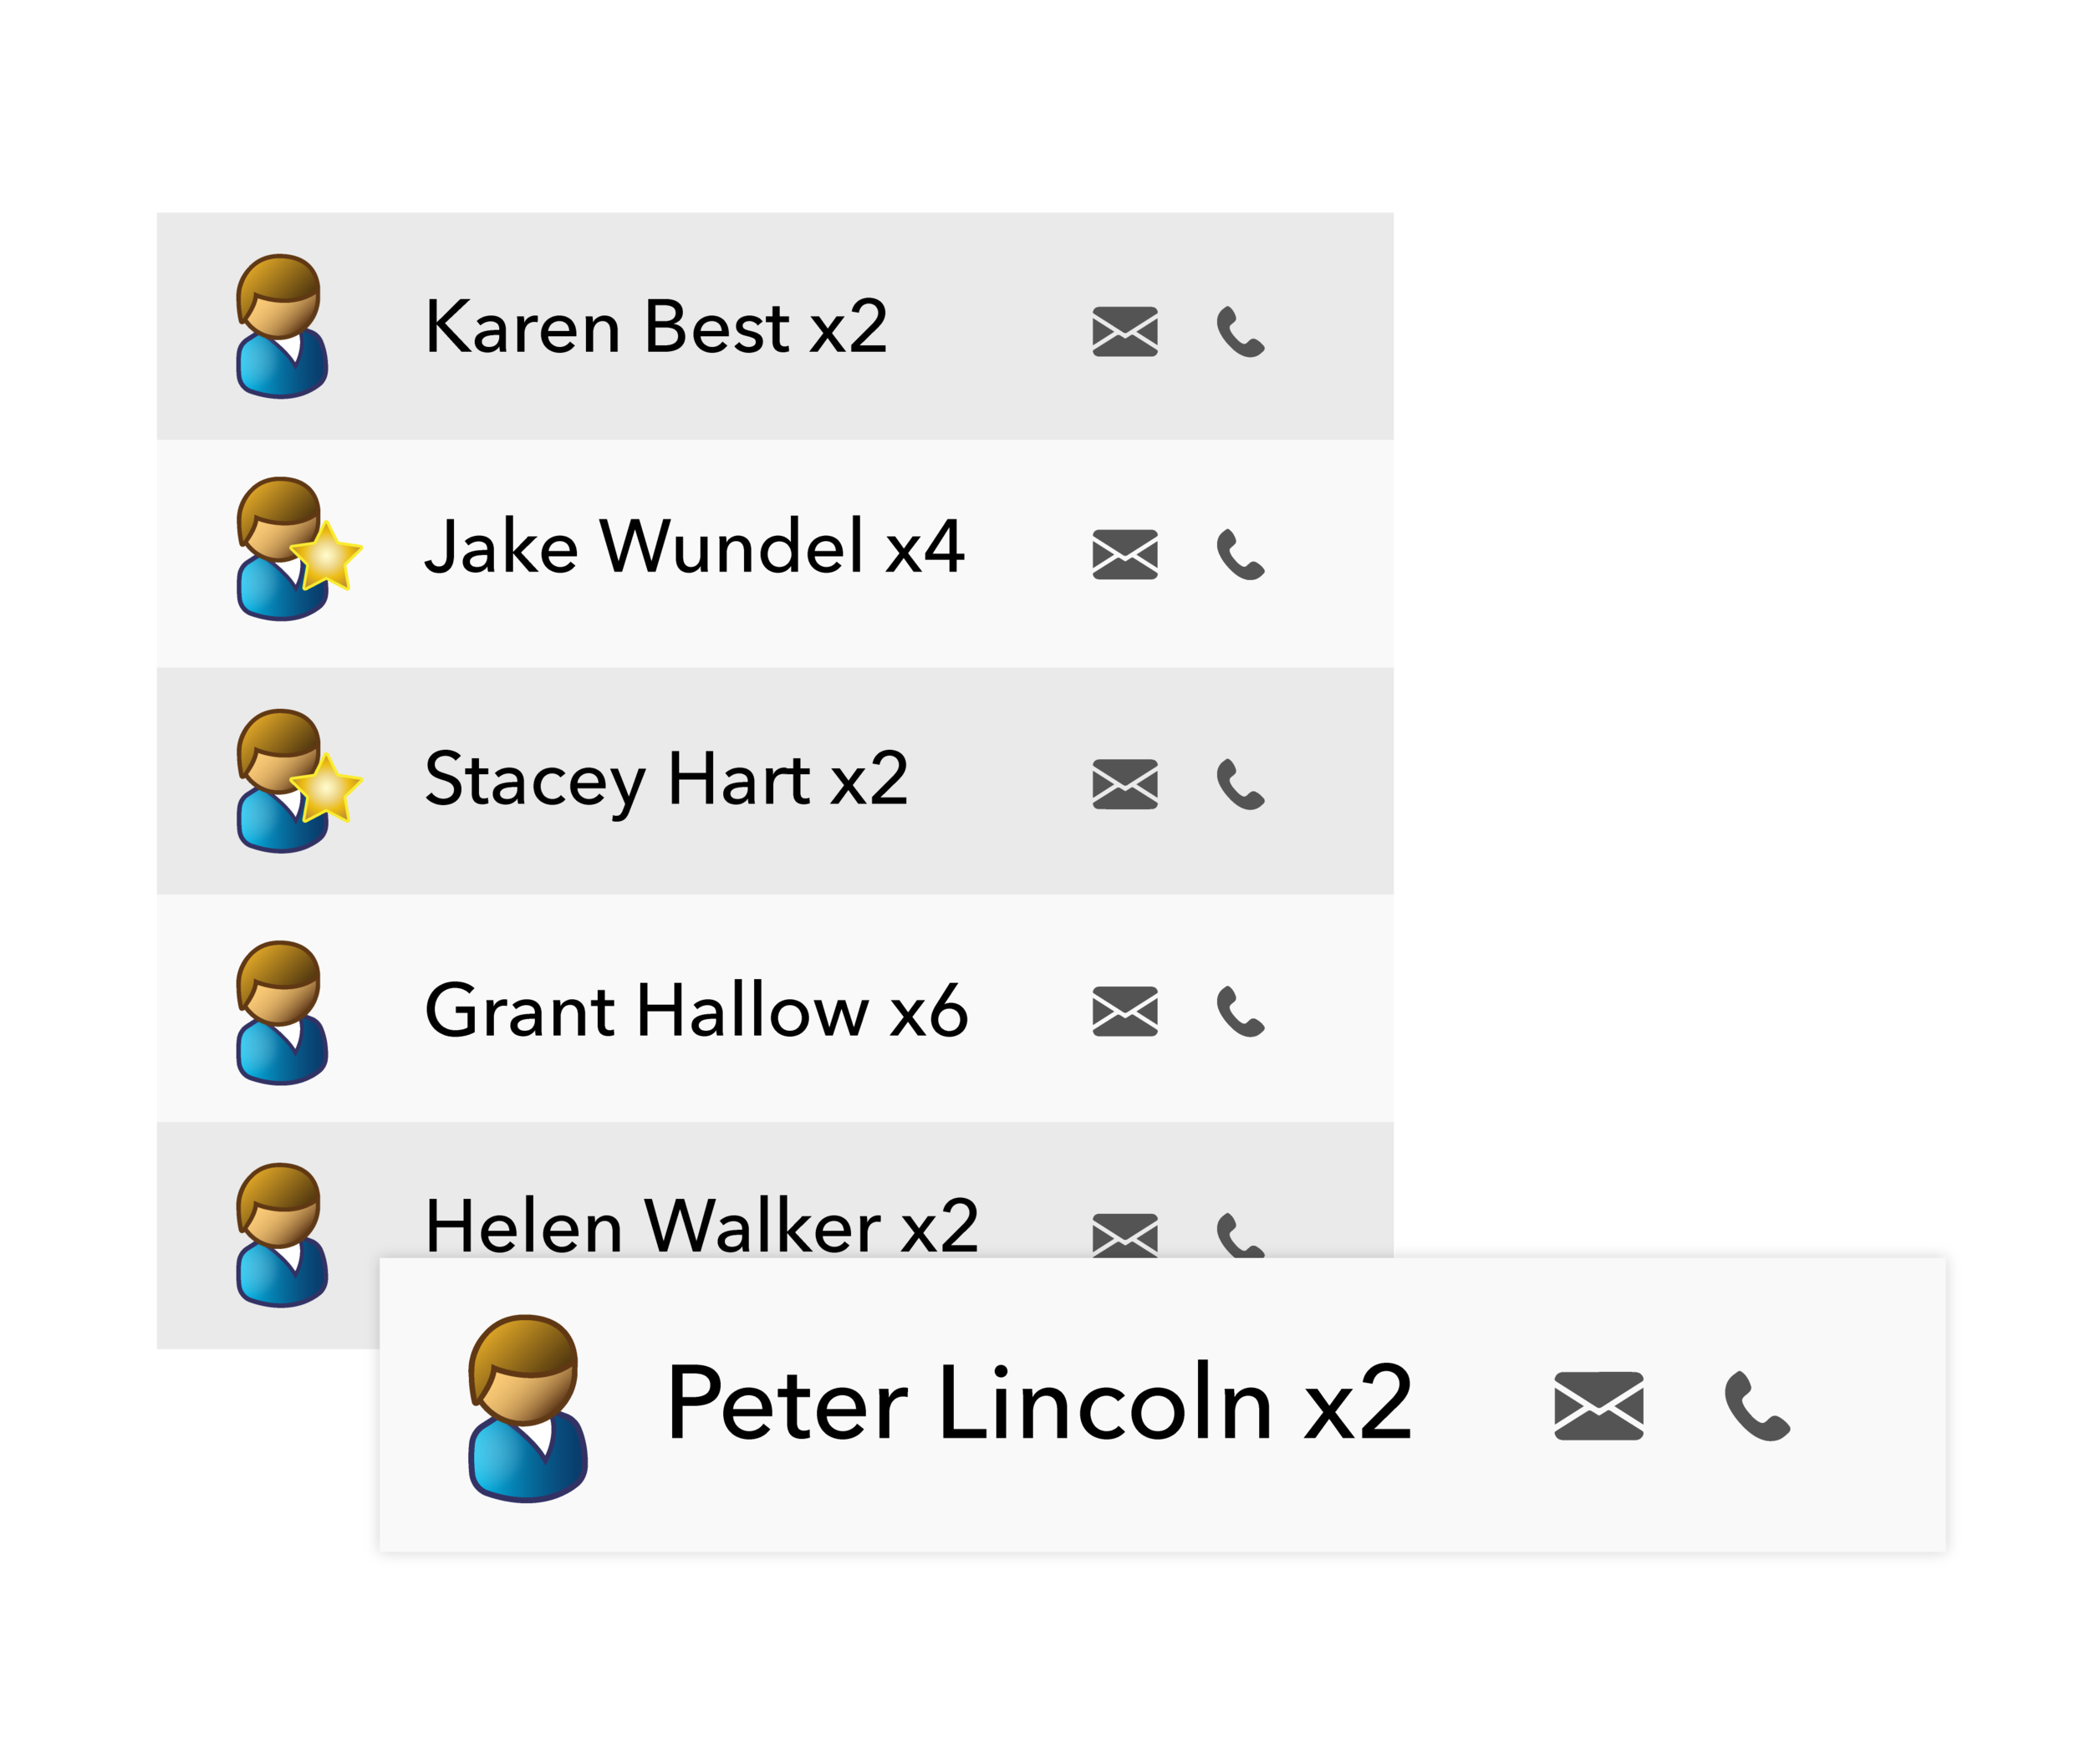Select Stacey Hart's starred avatar
The width and height of the screenshot is (2090, 1764).
[297, 781]
